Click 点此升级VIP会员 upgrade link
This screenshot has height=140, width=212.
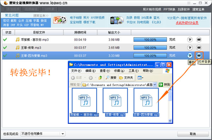tap(187, 23)
